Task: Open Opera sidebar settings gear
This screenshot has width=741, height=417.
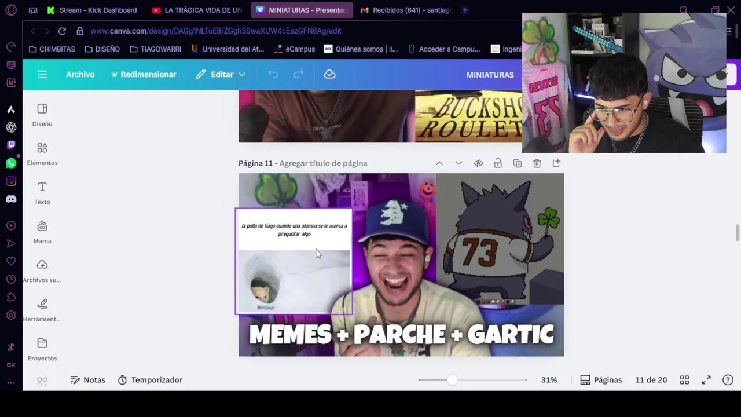Action: click(11, 315)
